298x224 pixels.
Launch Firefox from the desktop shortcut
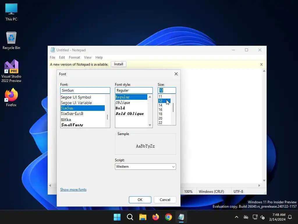click(x=11, y=97)
